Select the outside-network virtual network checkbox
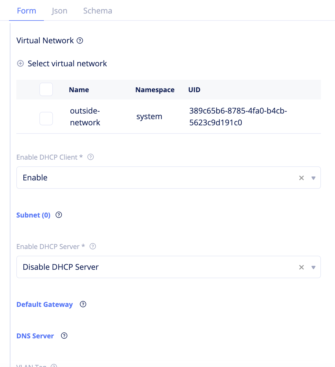This screenshot has width=335, height=367. pos(46,118)
